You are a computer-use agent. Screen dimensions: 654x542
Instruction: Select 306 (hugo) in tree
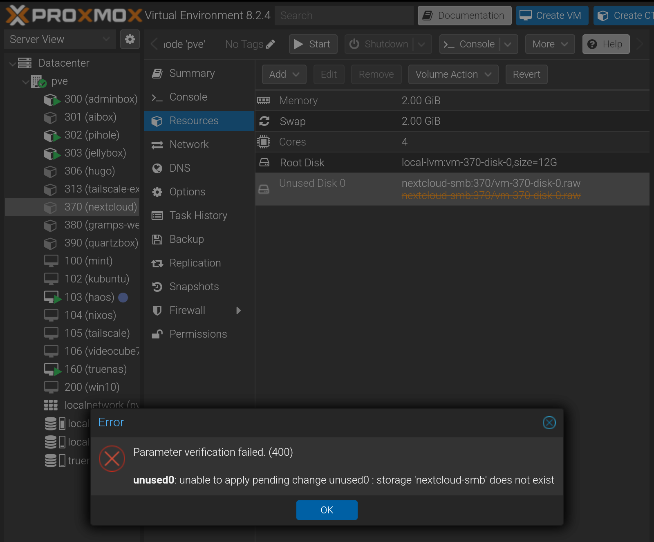72,171
